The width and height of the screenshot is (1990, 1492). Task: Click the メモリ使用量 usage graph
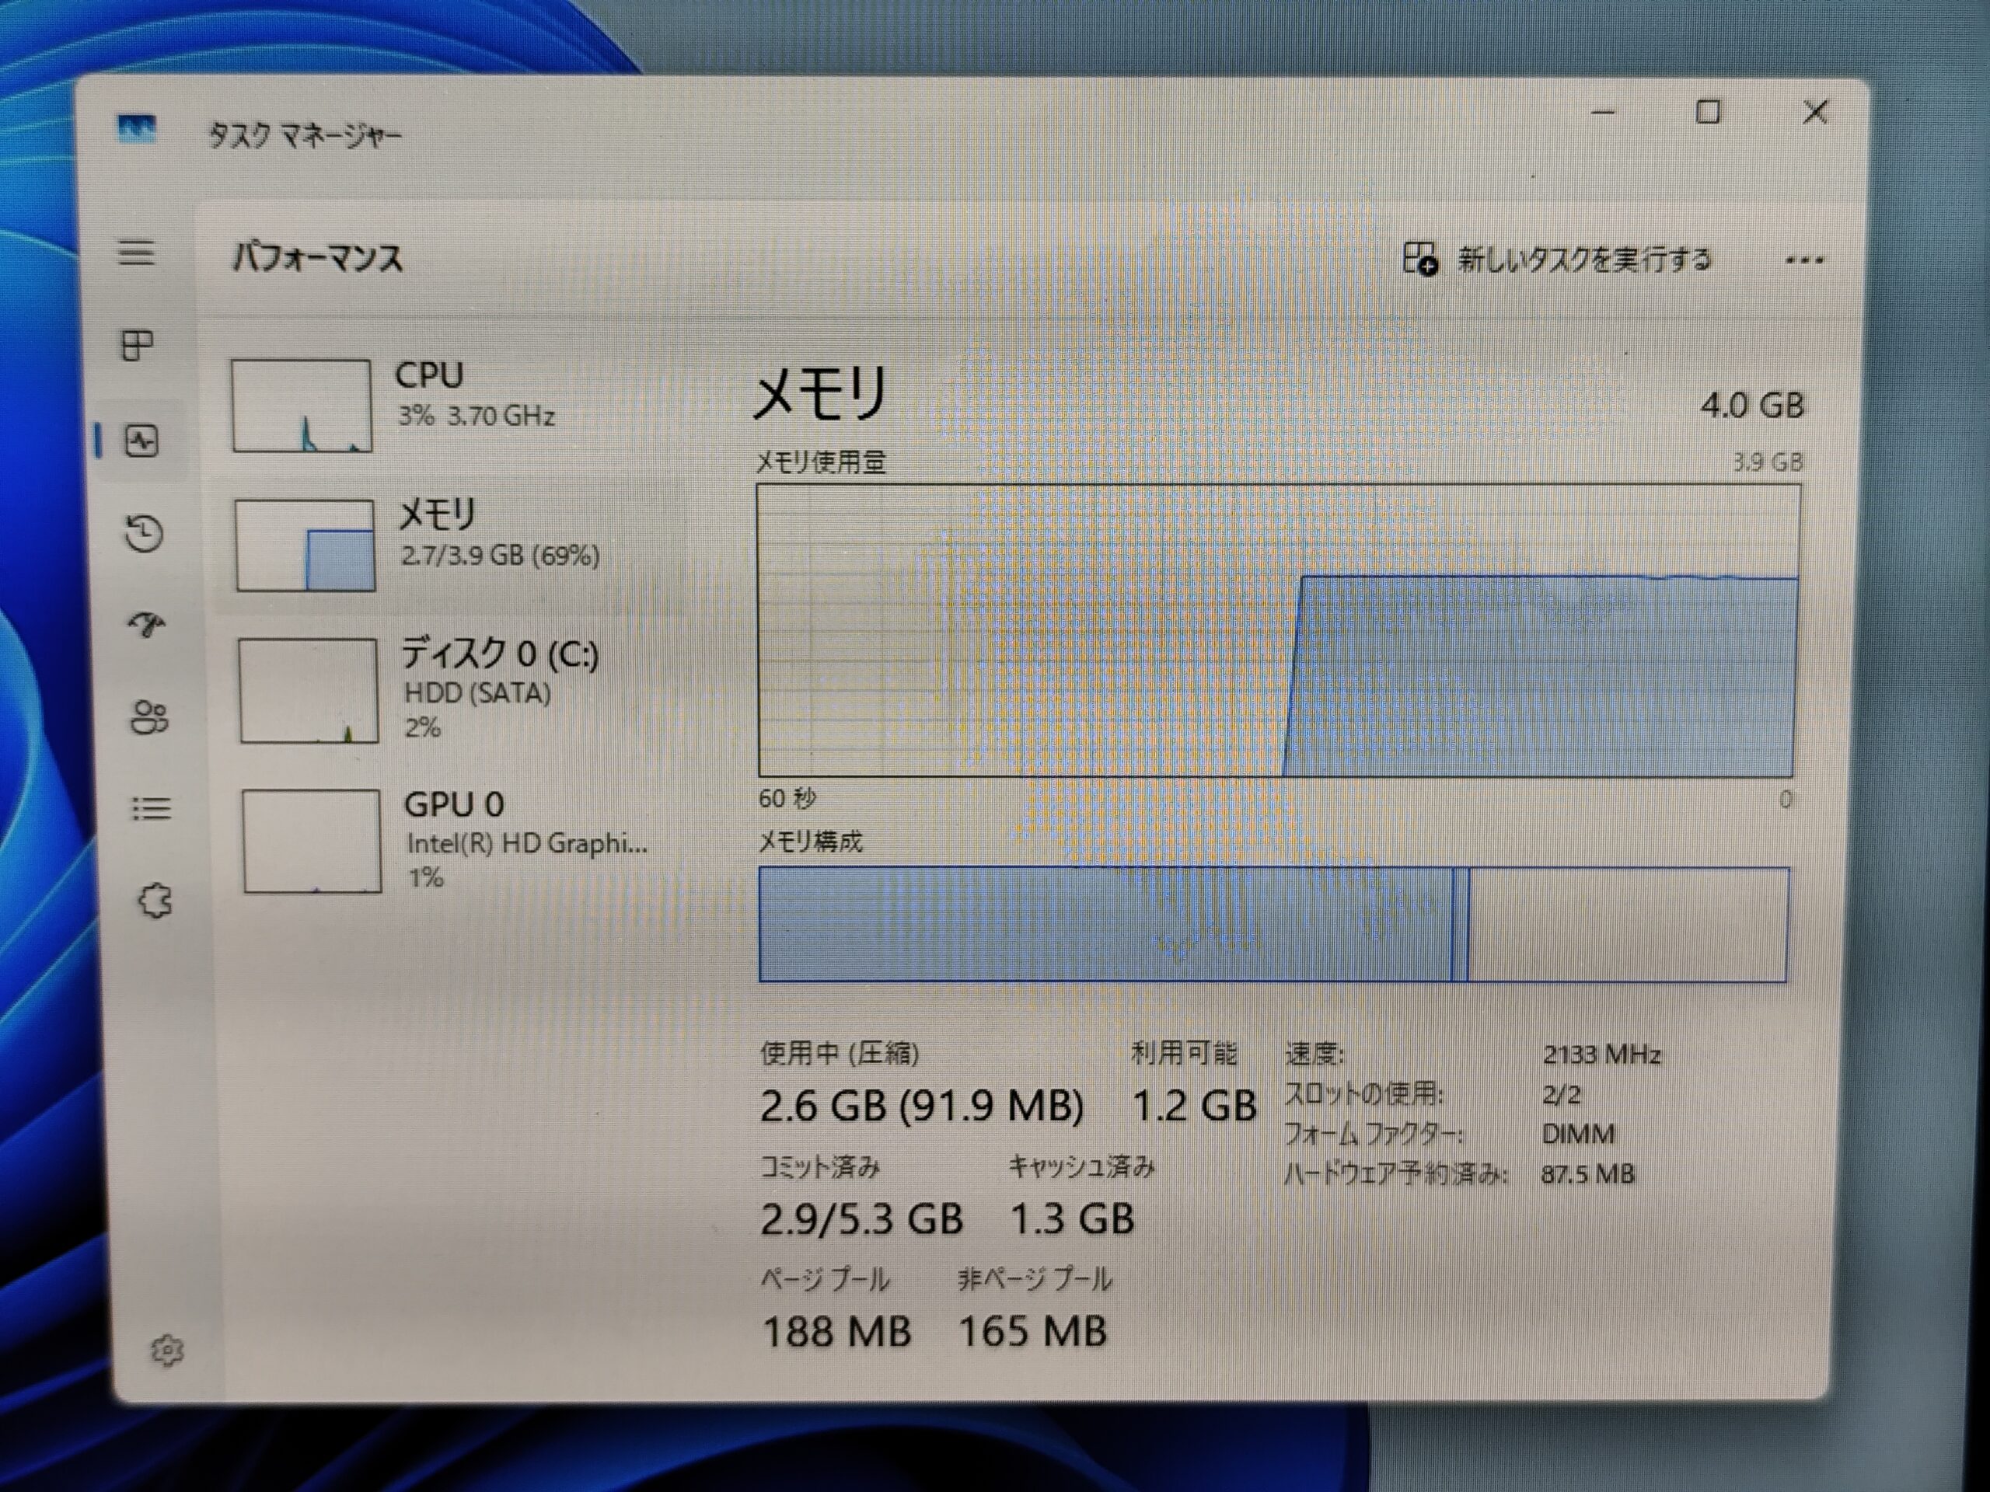click(x=1277, y=630)
